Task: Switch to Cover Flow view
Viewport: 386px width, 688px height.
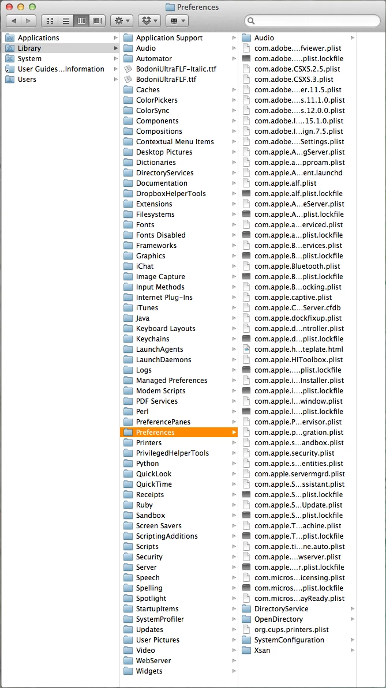Action: tap(97, 20)
